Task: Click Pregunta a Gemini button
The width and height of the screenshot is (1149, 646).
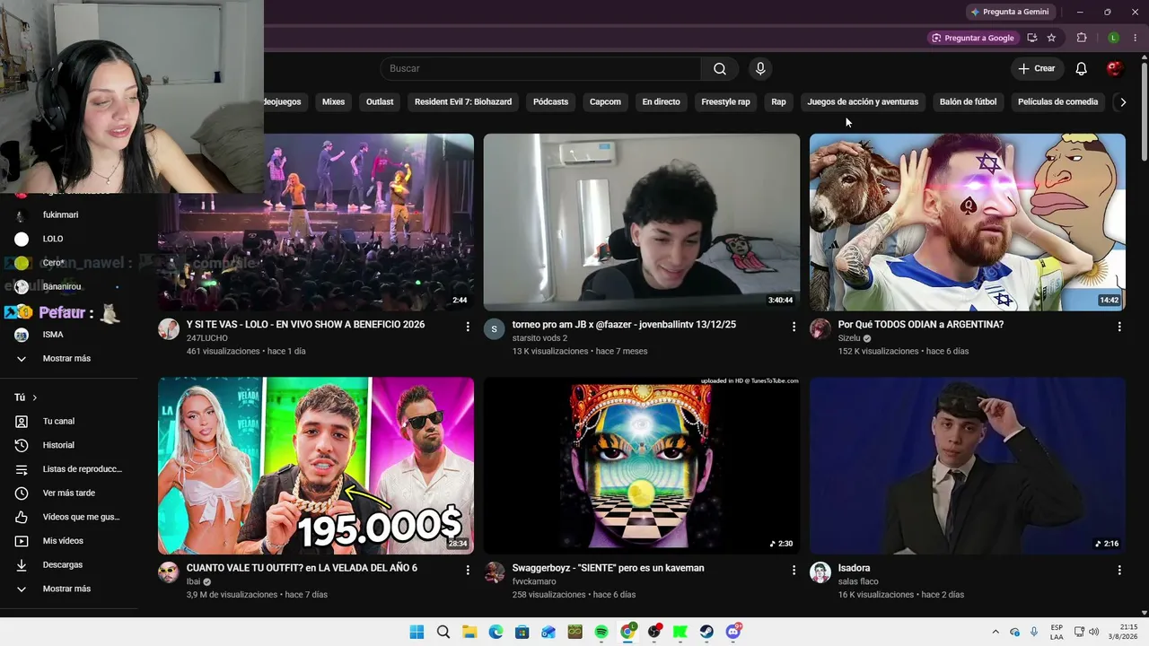Action: tap(1009, 12)
